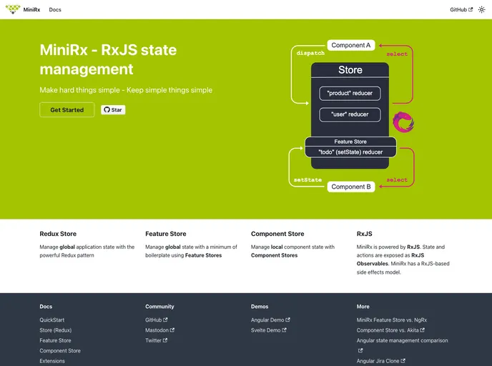Open Angular Jira Clone link
492x366 pixels.
click(381, 361)
